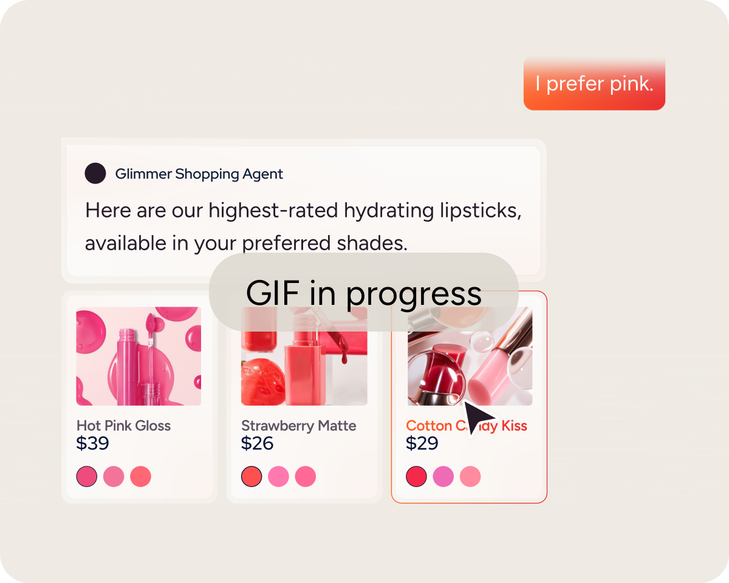Image resolution: width=729 pixels, height=583 pixels.
Task: Select the first color swatch under Hot Pink Gloss
Action: pyautogui.click(x=87, y=477)
